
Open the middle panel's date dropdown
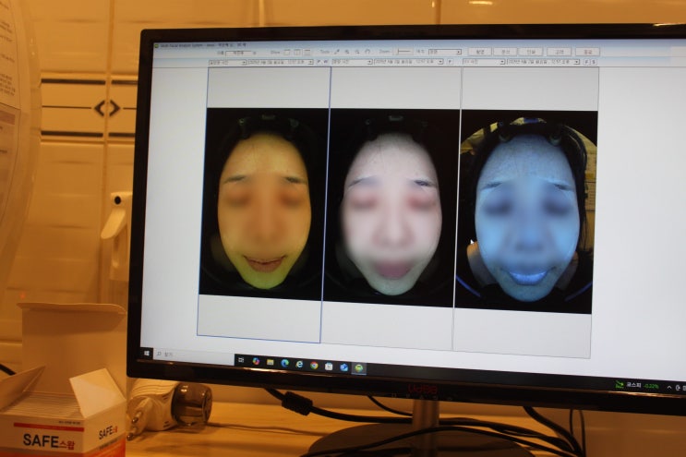[x=409, y=62]
